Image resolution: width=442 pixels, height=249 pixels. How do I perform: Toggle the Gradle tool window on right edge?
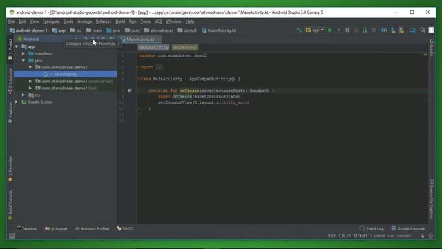432,48
